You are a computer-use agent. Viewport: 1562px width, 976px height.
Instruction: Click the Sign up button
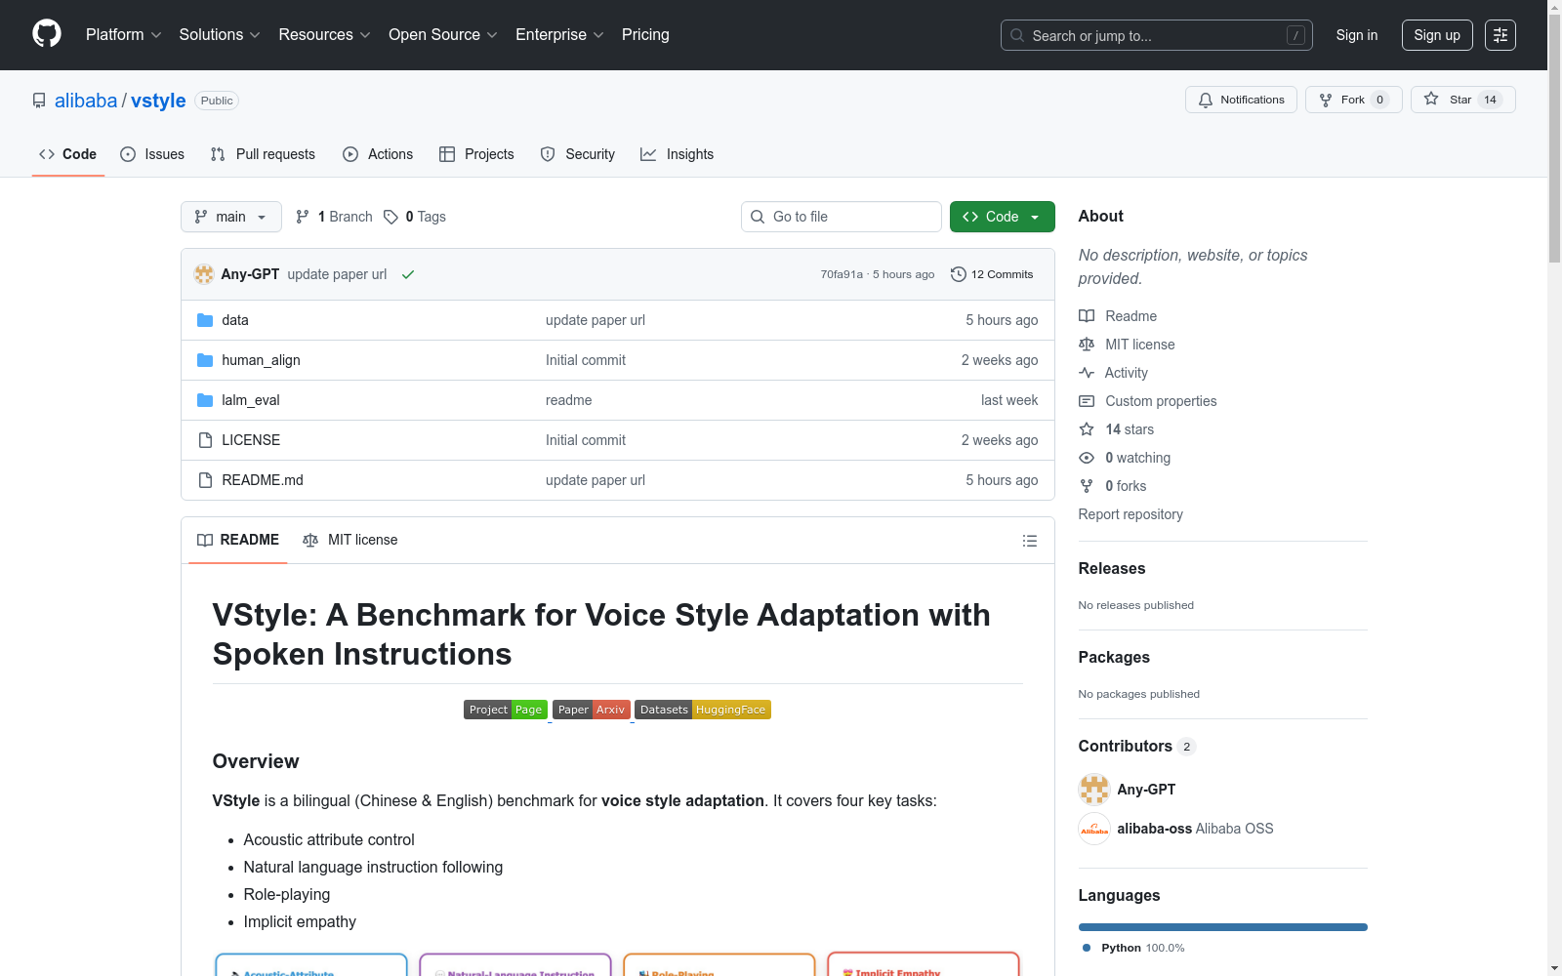click(x=1436, y=35)
